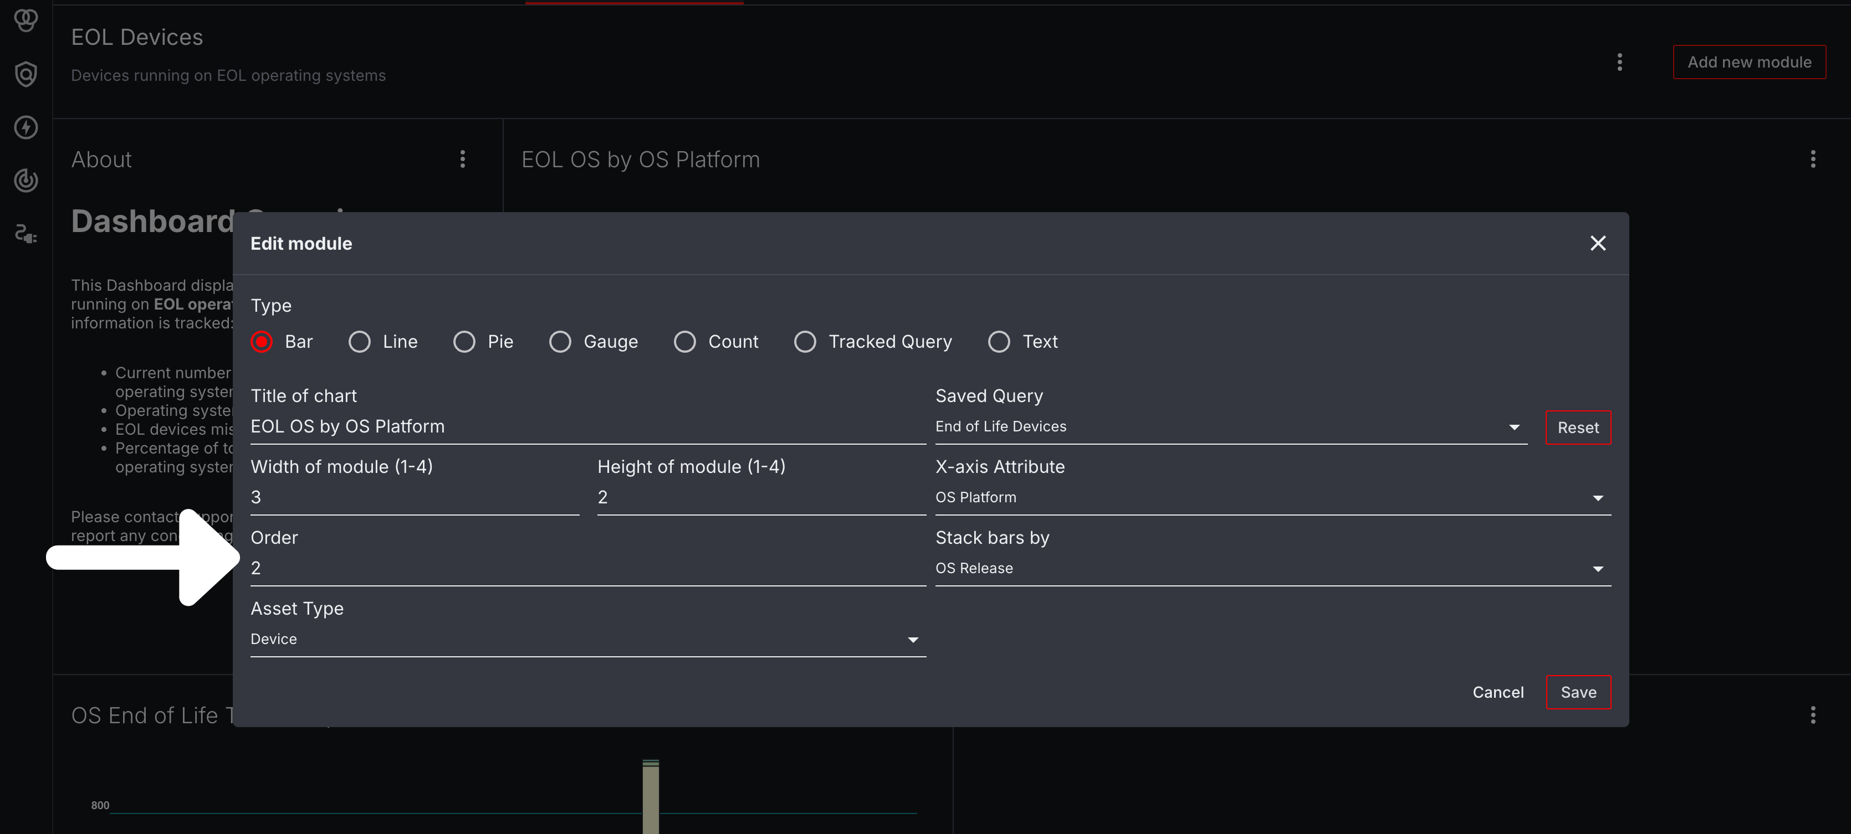Open the venn-circles icon in left sidebar
The height and width of the screenshot is (834, 1851).
[26, 20]
